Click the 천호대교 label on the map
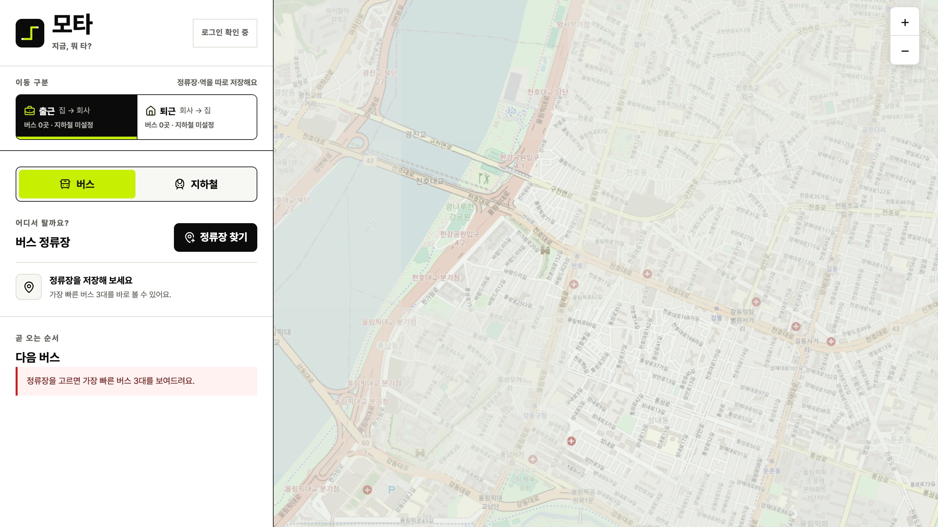 coord(430,181)
